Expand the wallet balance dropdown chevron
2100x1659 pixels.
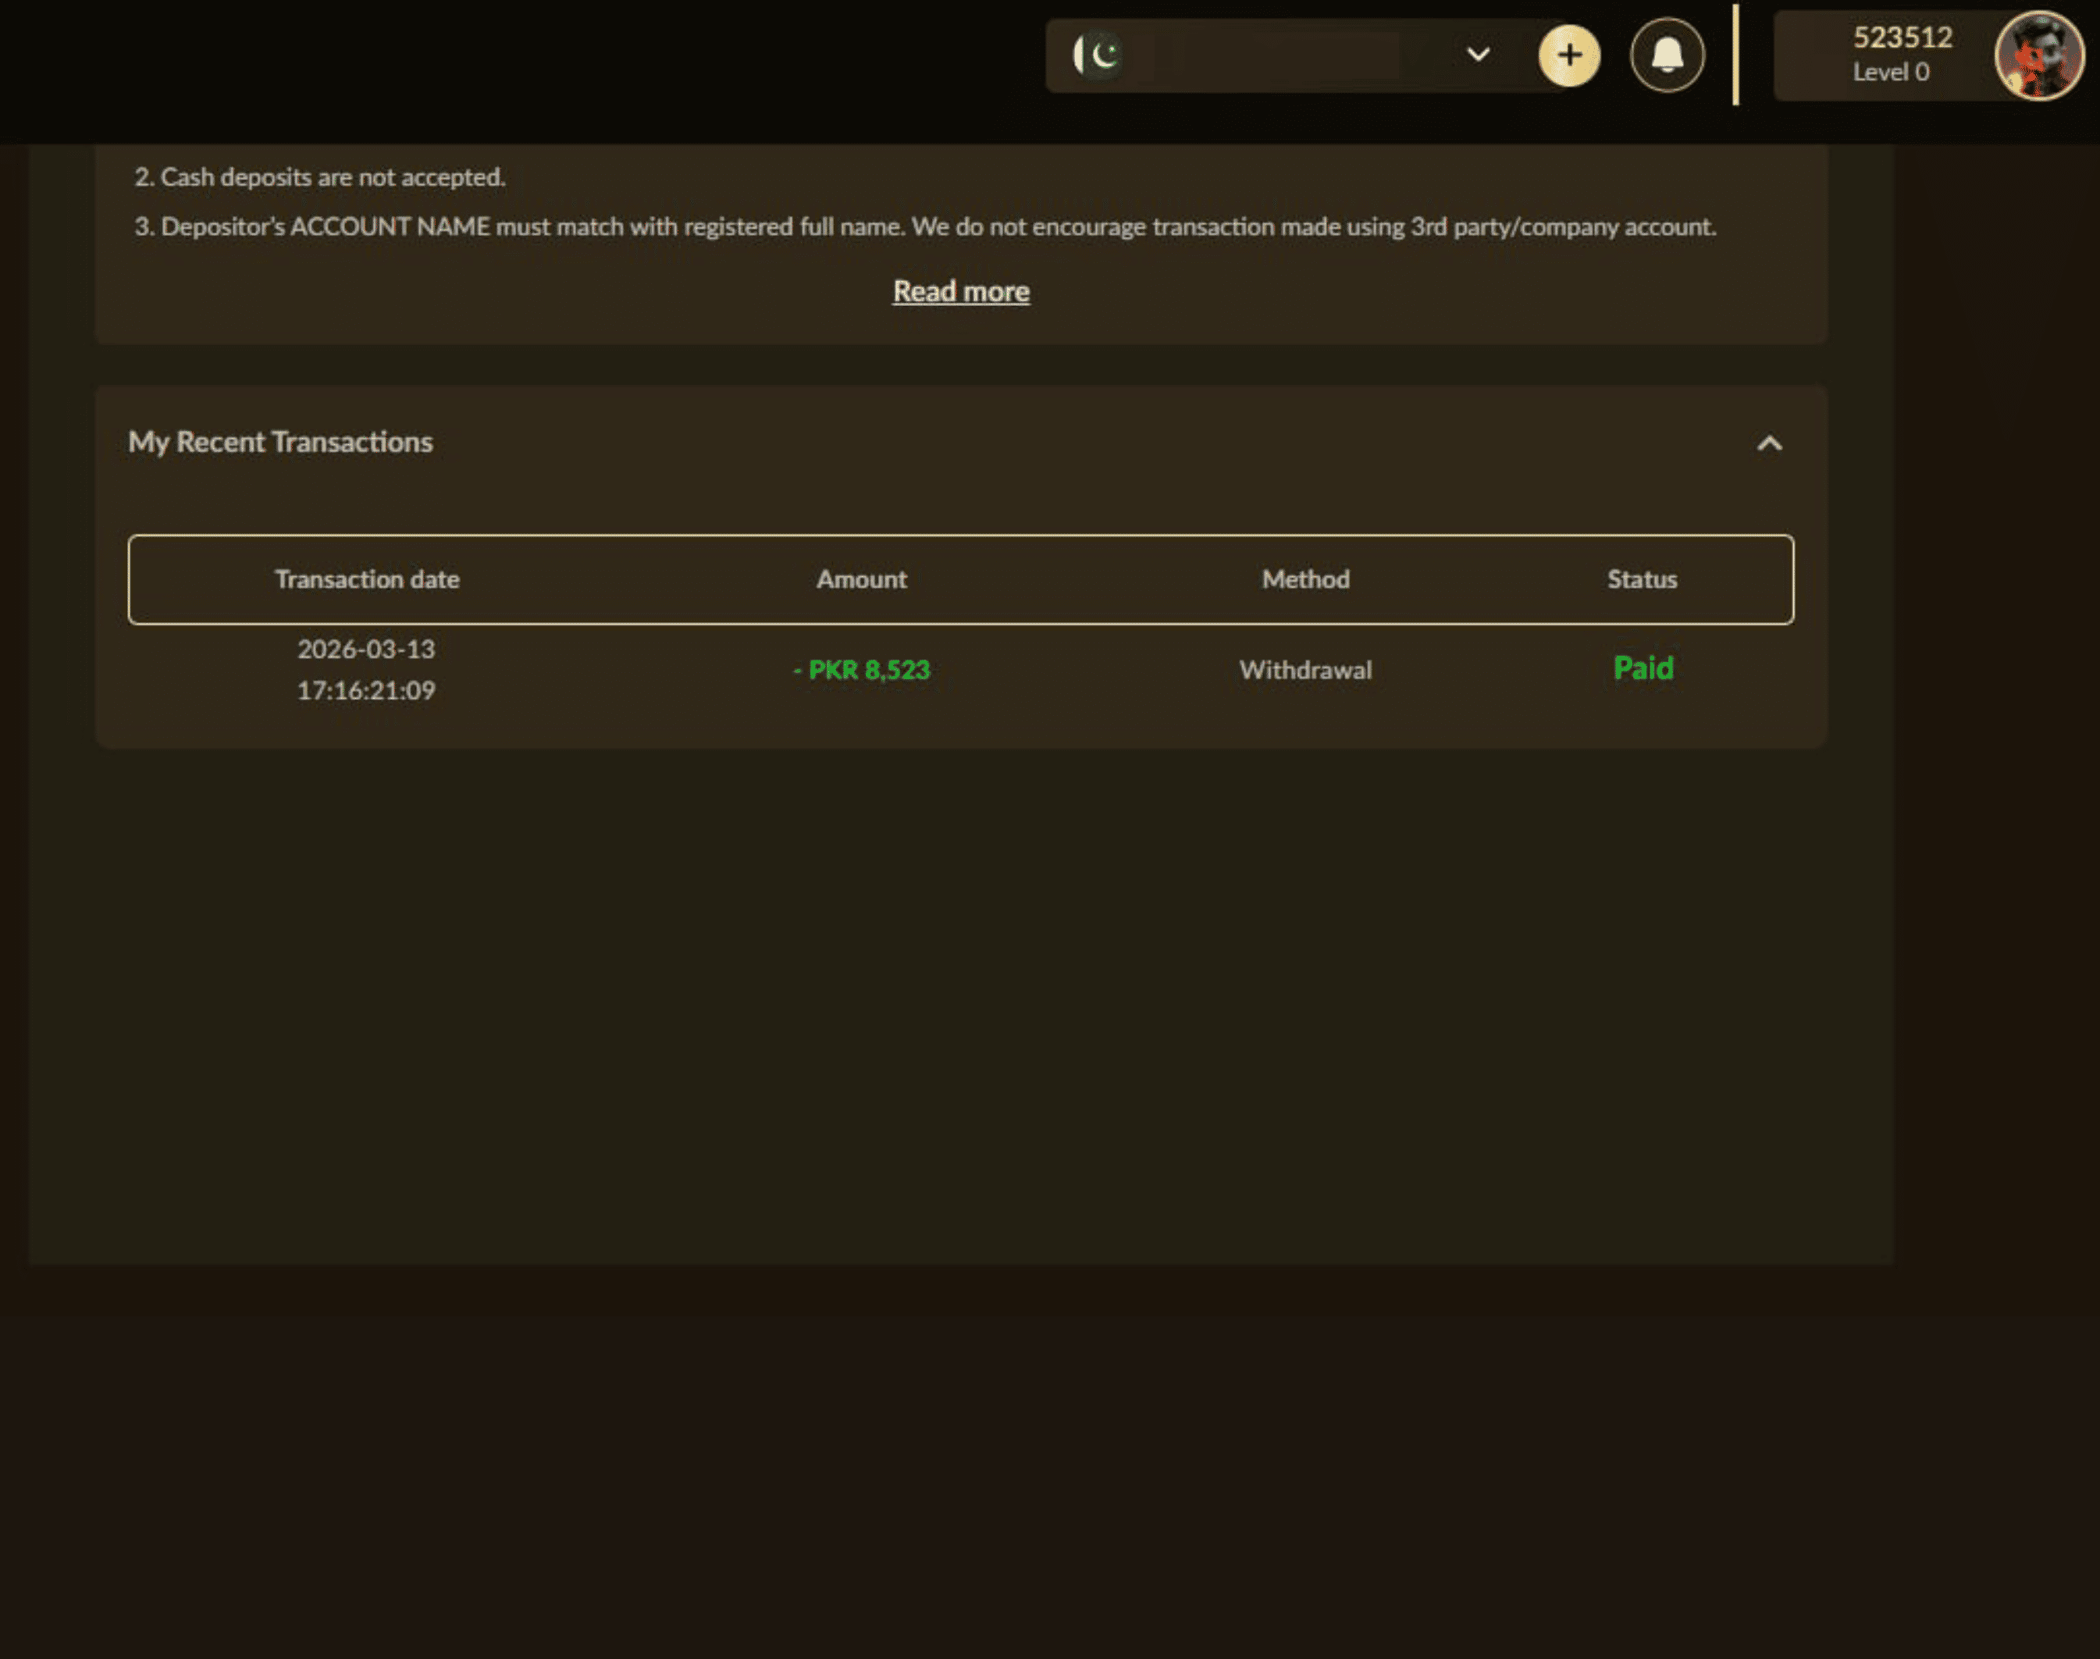tap(1477, 55)
